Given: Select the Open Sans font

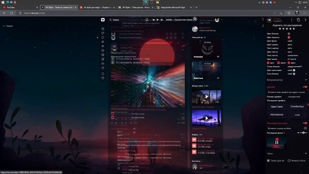Looking at the screenshot, I should point(277,106).
